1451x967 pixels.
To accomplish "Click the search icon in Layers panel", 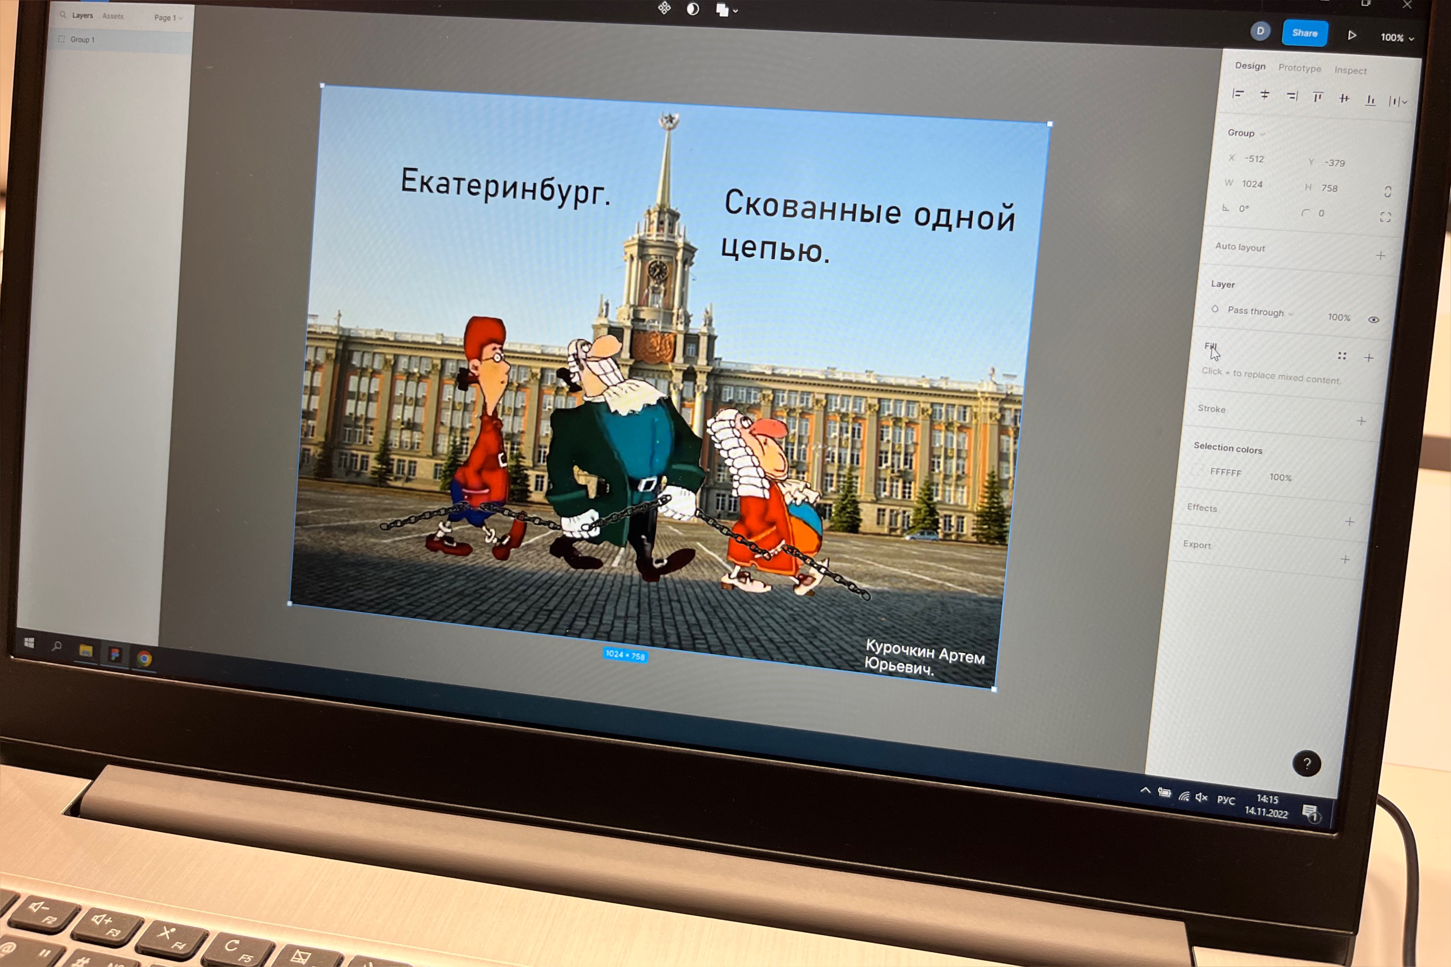I will (x=62, y=14).
